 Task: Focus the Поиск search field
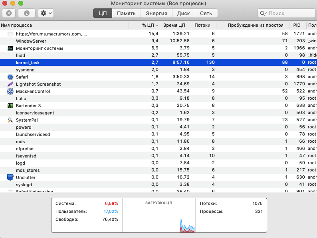pos(287,13)
